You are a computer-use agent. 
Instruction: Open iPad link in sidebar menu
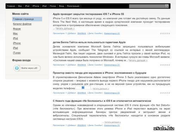(x=15, y=48)
